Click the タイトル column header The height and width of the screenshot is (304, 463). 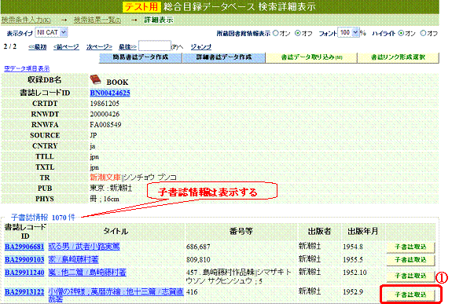click(116, 231)
